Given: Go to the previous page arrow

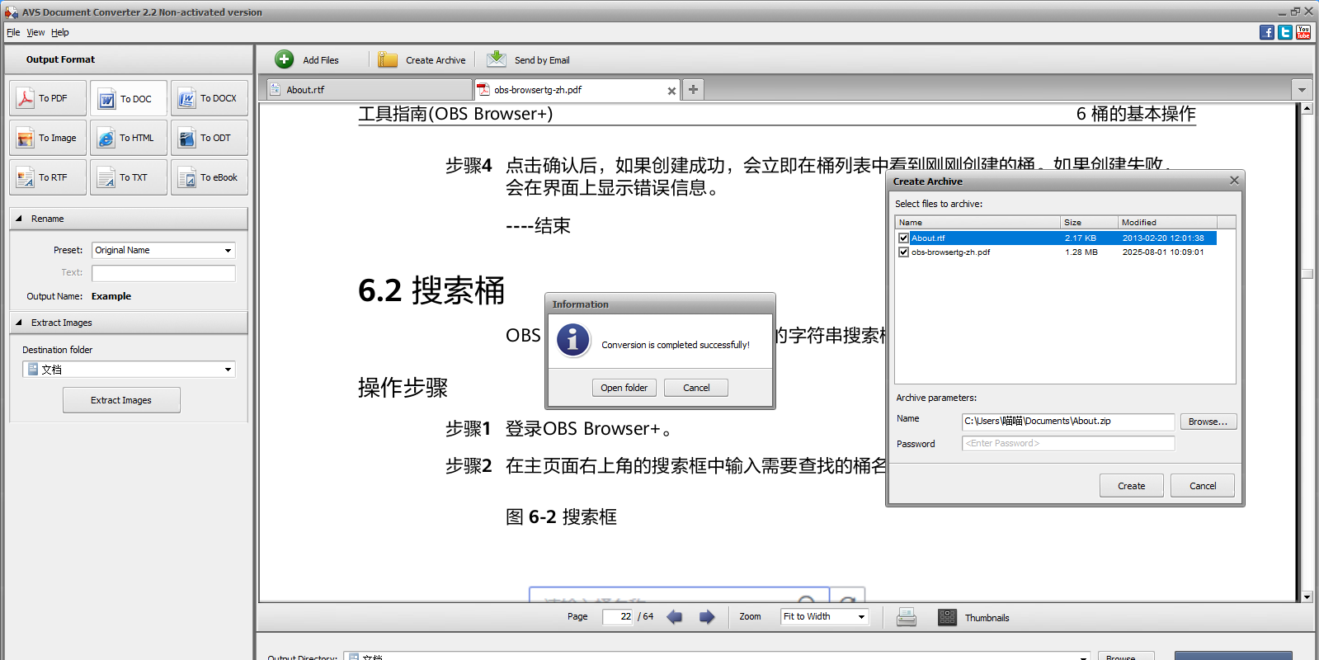Looking at the screenshot, I should tap(674, 617).
